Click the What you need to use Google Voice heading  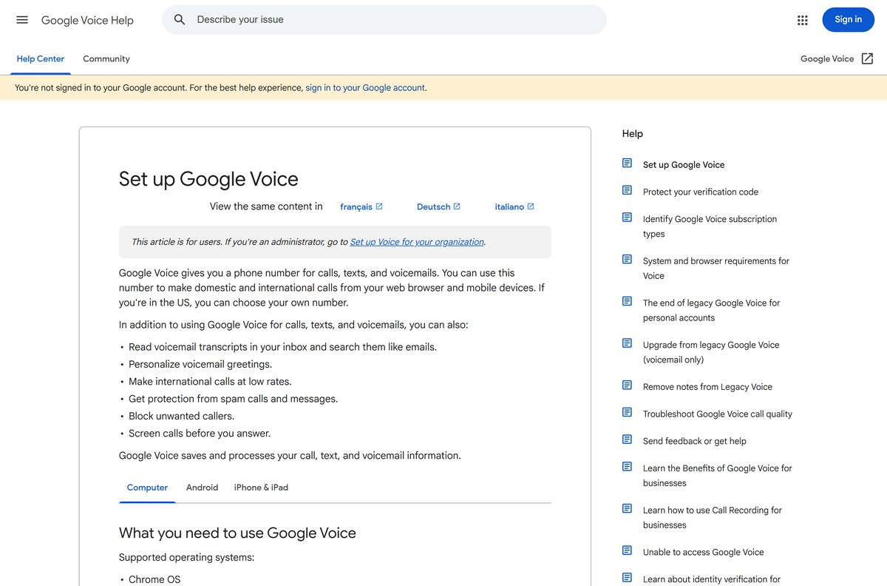(x=237, y=533)
